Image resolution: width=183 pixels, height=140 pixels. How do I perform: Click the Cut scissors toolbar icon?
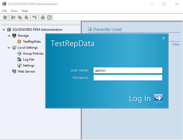(x=13, y=18)
